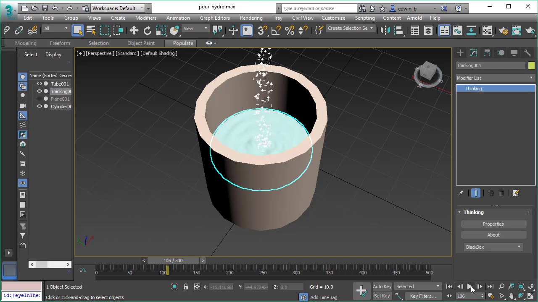
Task: Click the keyword search field
Action: pyautogui.click(x=319, y=8)
